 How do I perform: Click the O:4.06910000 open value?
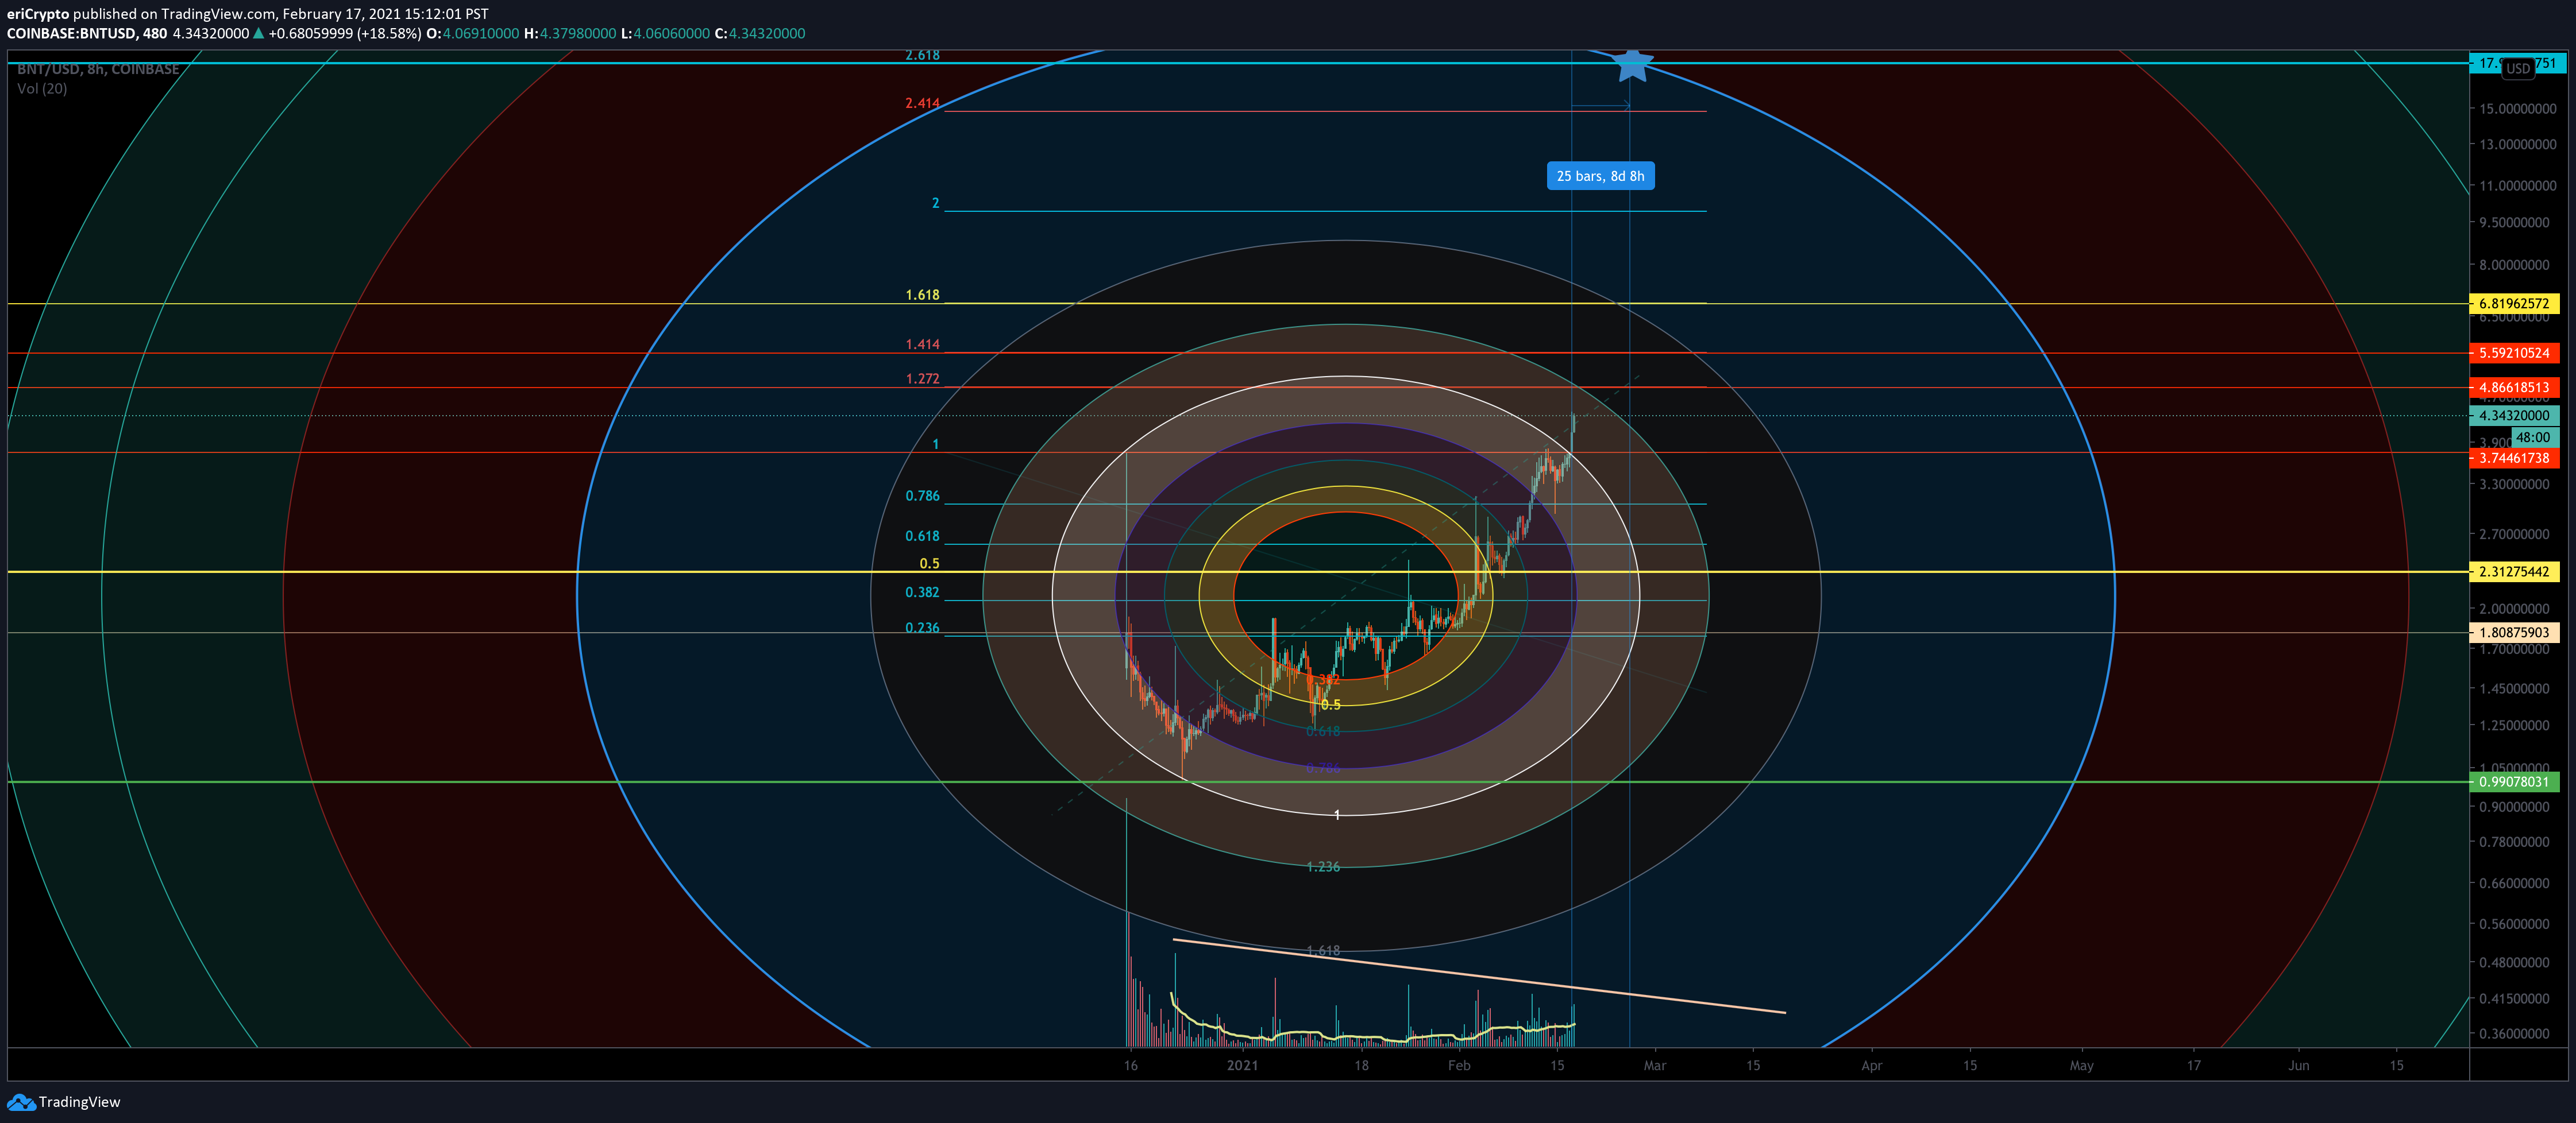(x=473, y=33)
